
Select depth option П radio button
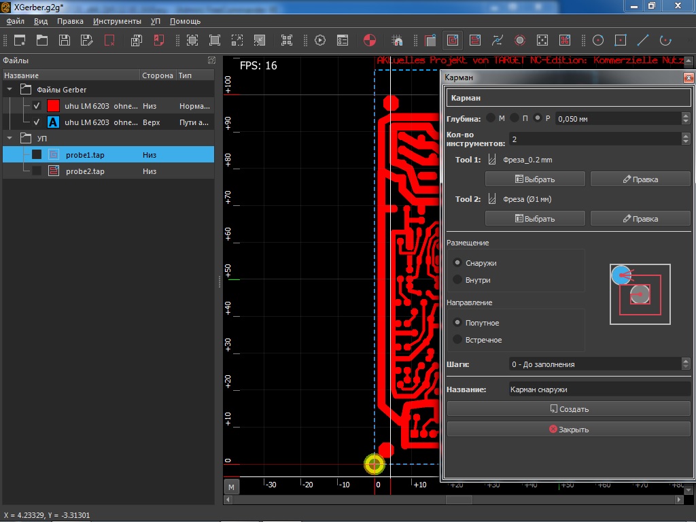[x=514, y=118]
